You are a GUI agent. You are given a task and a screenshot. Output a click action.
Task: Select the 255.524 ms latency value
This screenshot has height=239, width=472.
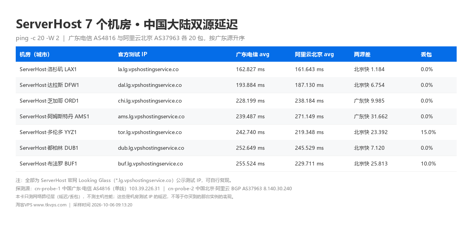coord(250,164)
